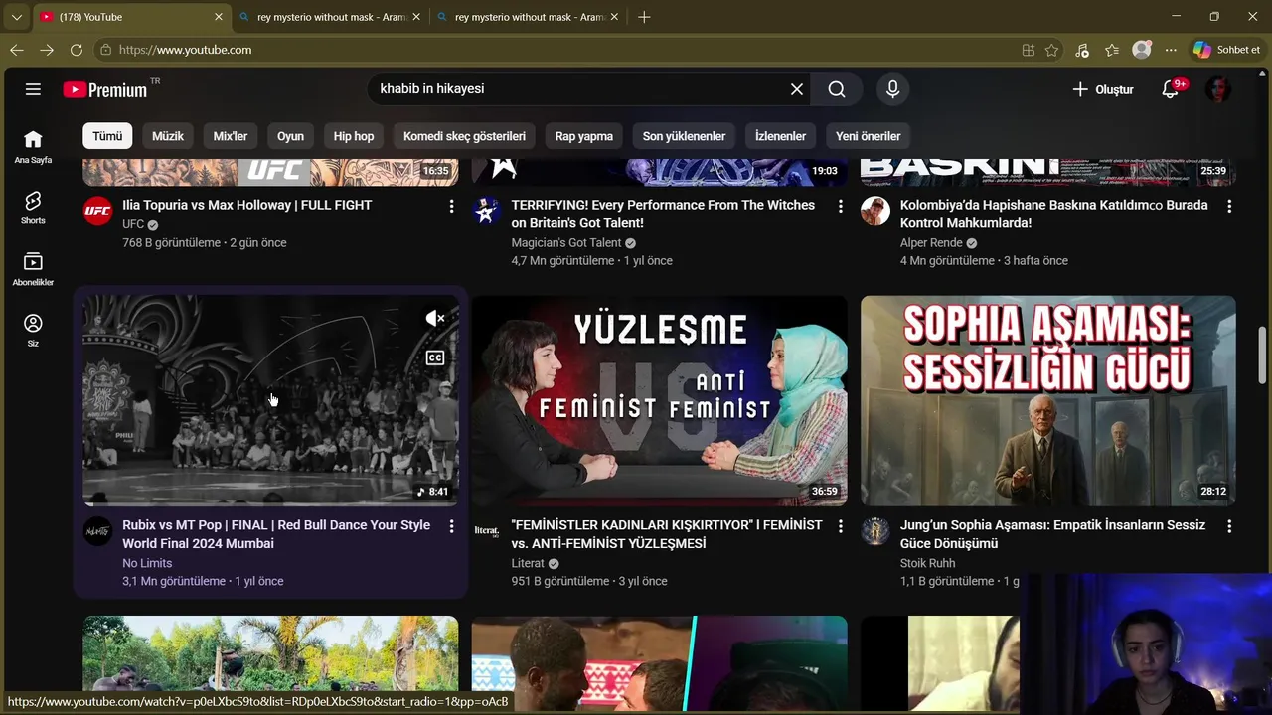Bookmark the page with the star icon
Image resolution: width=1272 pixels, height=715 pixels.
click(1052, 50)
